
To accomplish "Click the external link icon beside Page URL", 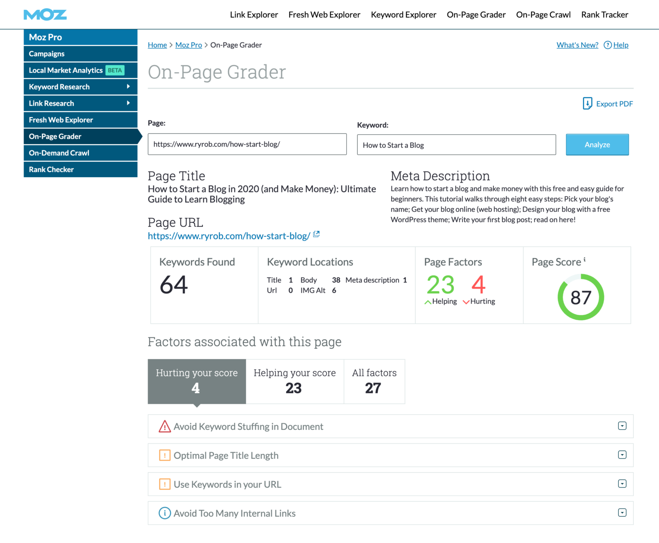I will [316, 234].
